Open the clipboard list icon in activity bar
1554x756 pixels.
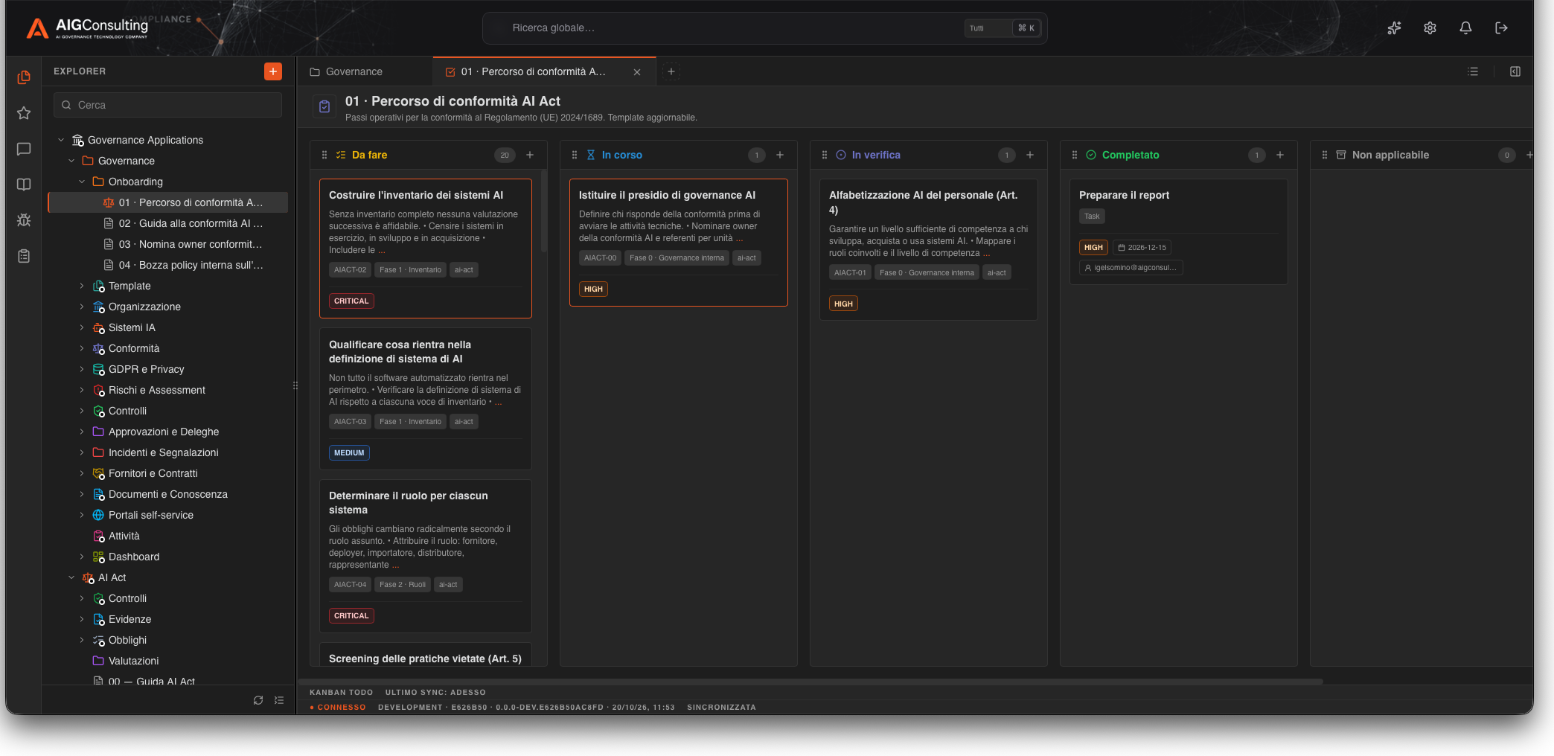click(24, 256)
